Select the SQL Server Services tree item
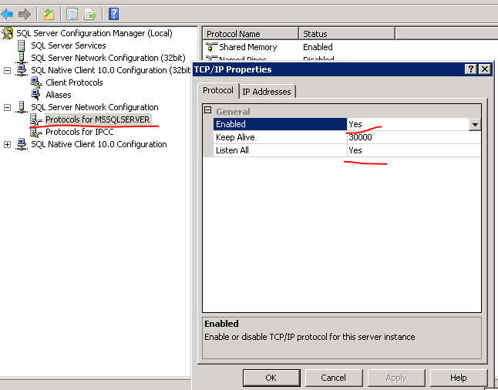The height and width of the screenshot is (390, 498). tap(69, 45)
